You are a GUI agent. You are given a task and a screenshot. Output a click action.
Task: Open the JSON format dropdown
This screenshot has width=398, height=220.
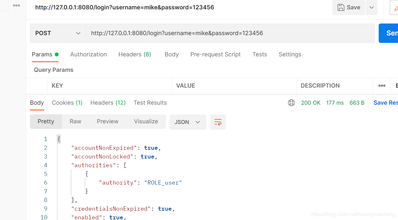pos(188,122)
